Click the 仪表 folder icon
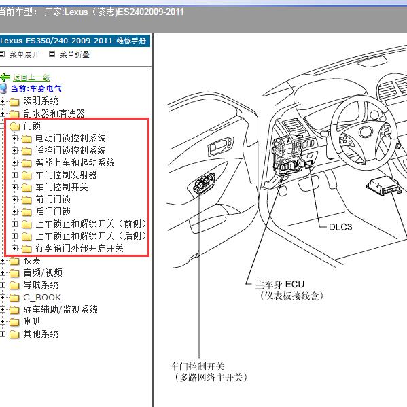 (x=14, y=261)
